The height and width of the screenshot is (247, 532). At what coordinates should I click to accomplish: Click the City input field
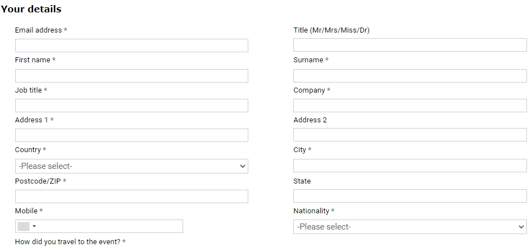410,166
